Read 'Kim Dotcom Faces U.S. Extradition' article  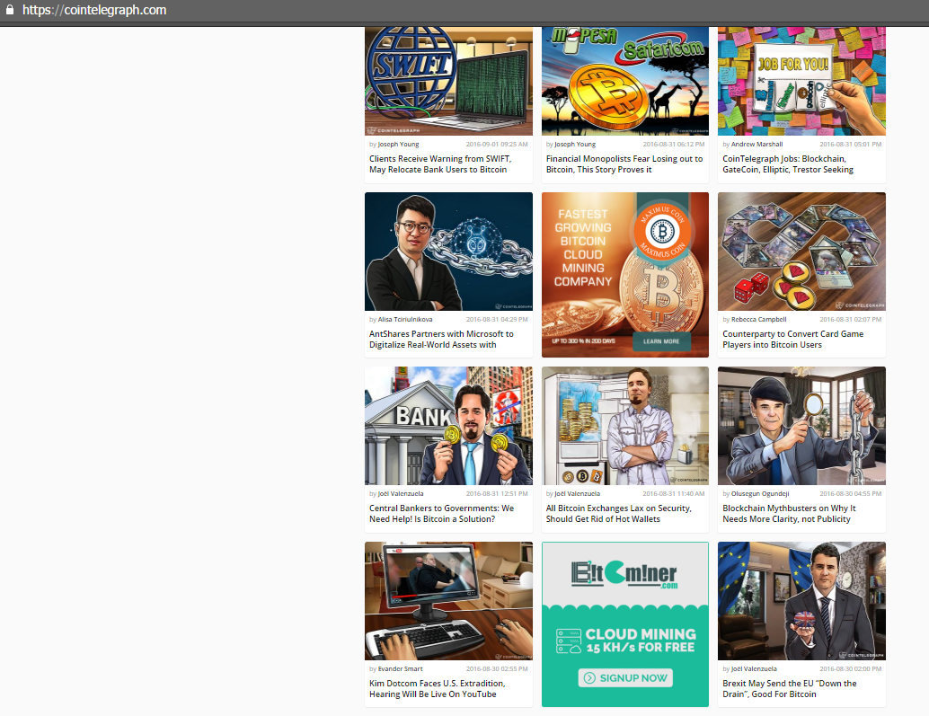438,689
